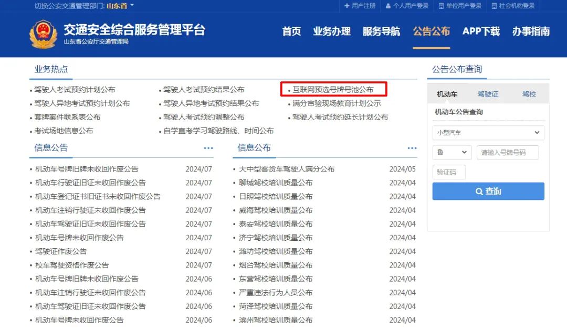
Task: Open the 鲁 plate prefix dropdown
Action: pos(451,152)
